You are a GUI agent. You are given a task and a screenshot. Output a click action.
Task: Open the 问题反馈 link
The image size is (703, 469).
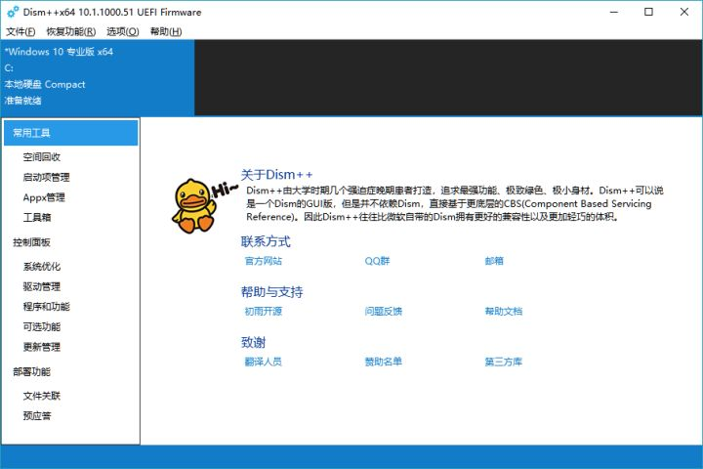click(x=384, y=311)
